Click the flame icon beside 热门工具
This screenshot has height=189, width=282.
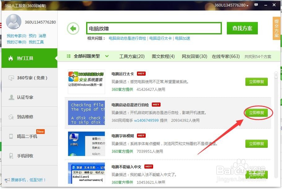pyautogui.click(x=11, y=58)
